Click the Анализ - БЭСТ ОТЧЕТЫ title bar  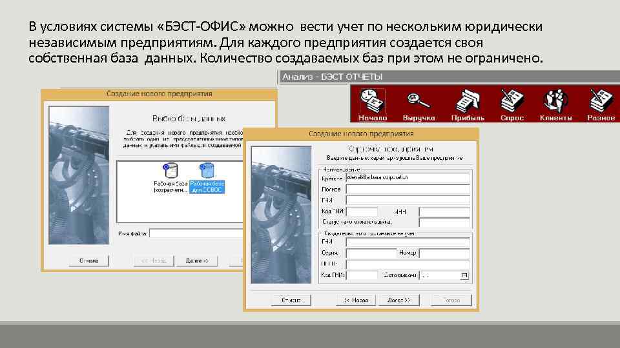click(449, 77)
